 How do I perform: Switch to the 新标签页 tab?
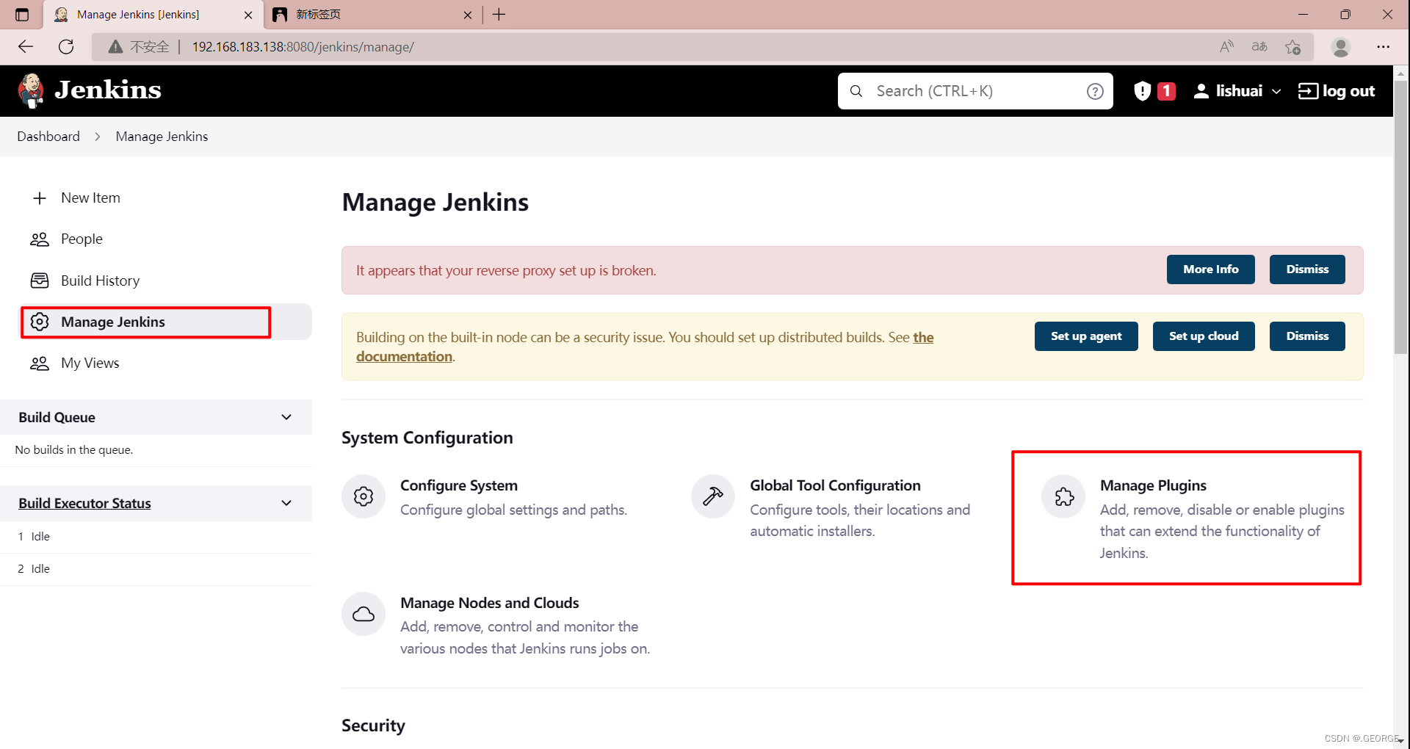pos(372,15)
